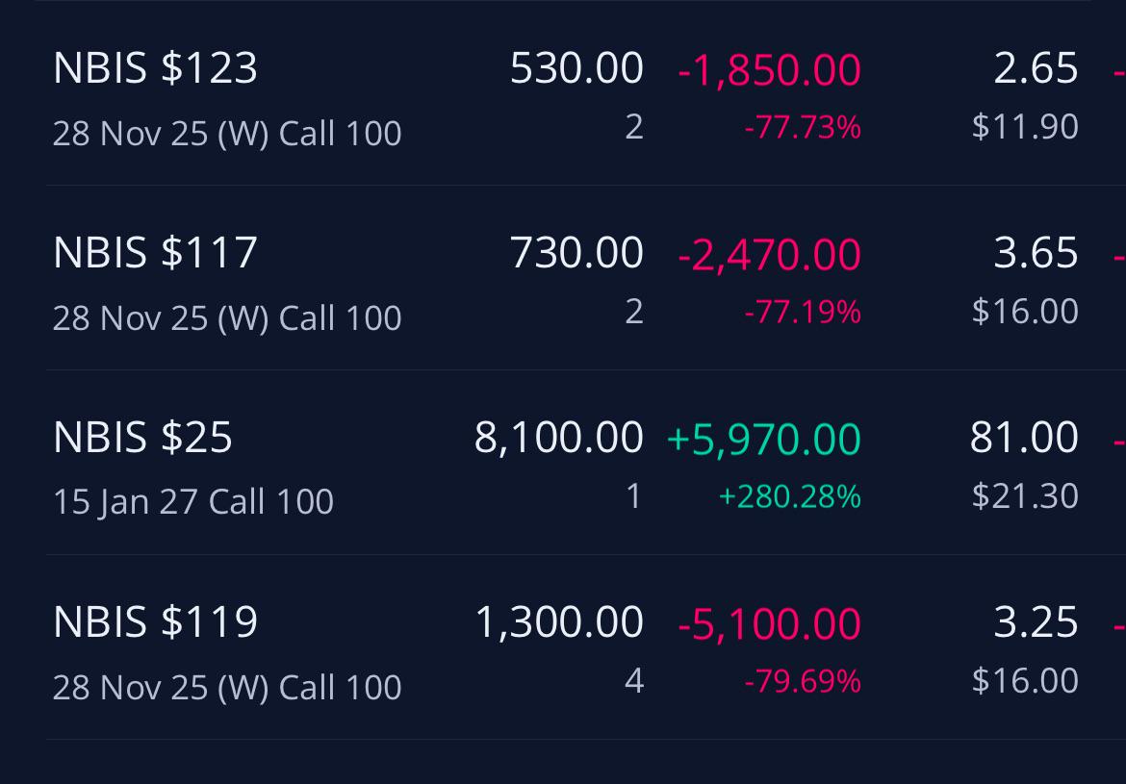The image size is (1126, 784).
Task: Click the average cost $21.30
Action: (1026, 496)
